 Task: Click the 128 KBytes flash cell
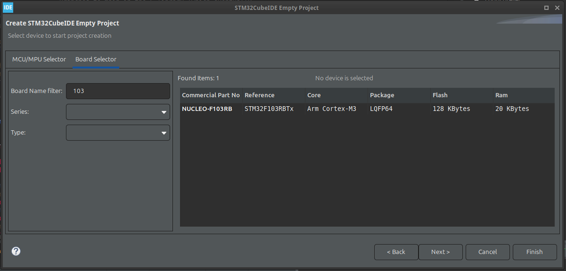451,109
